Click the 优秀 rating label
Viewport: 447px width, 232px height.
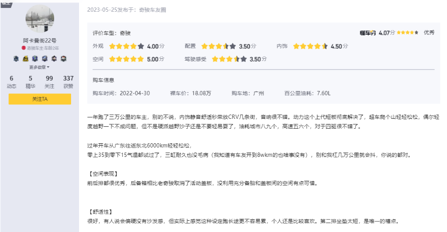(x=429, y=32)
